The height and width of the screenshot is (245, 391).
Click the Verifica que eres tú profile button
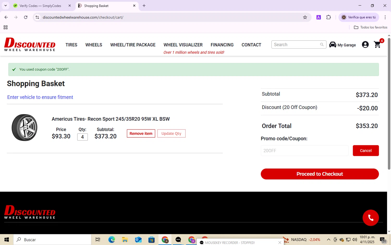[x=358, y=17]
